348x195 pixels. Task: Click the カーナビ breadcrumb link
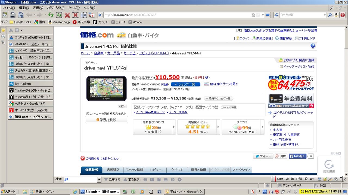pos(129,53)
